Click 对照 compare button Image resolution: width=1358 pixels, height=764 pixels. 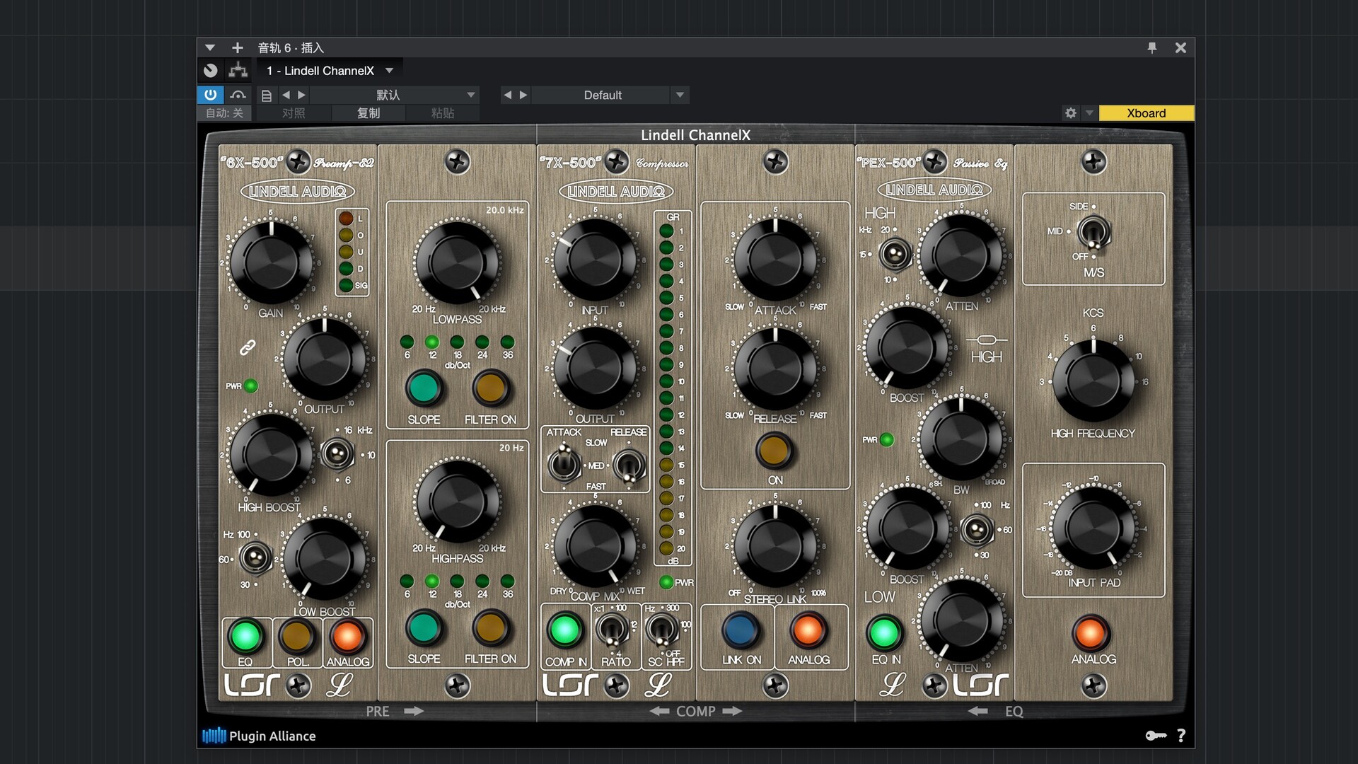pos(294,113)
